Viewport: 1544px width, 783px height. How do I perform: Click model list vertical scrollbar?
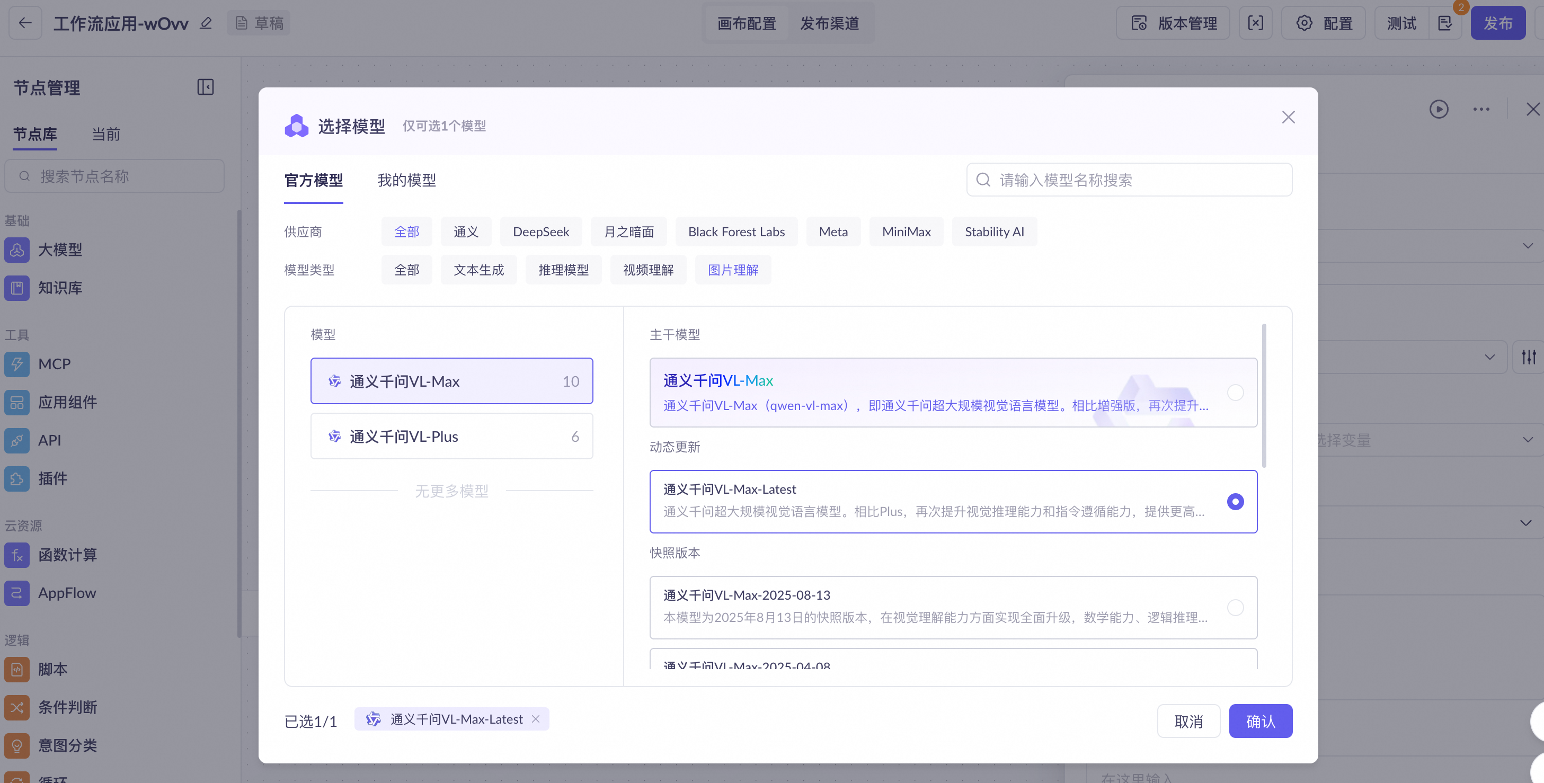1264,395
